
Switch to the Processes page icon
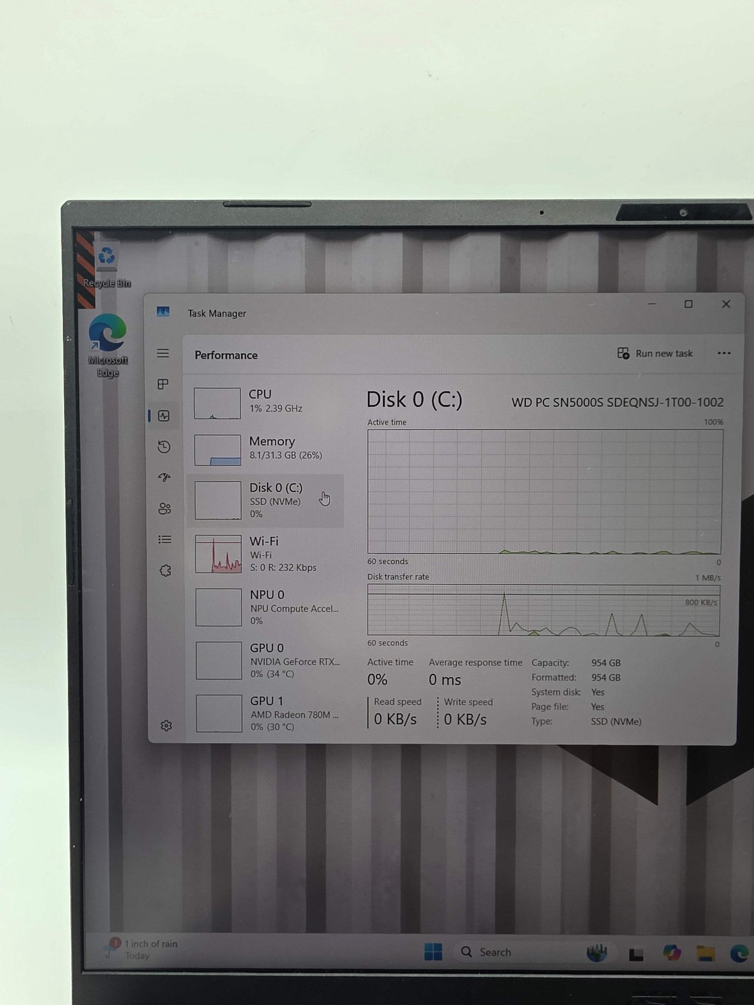pos(163,384)
